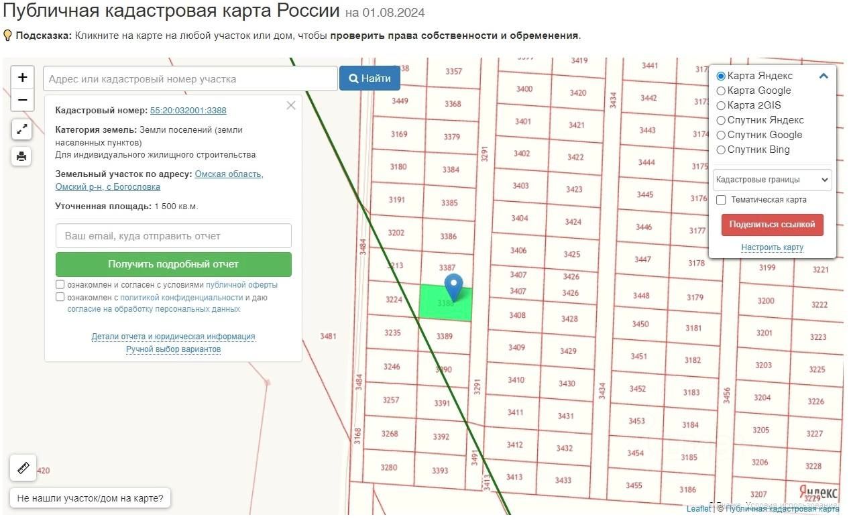Open the Кадастровые границы dropdown
The width and height of the screenshot is (849, 525).
coord(772,180)
